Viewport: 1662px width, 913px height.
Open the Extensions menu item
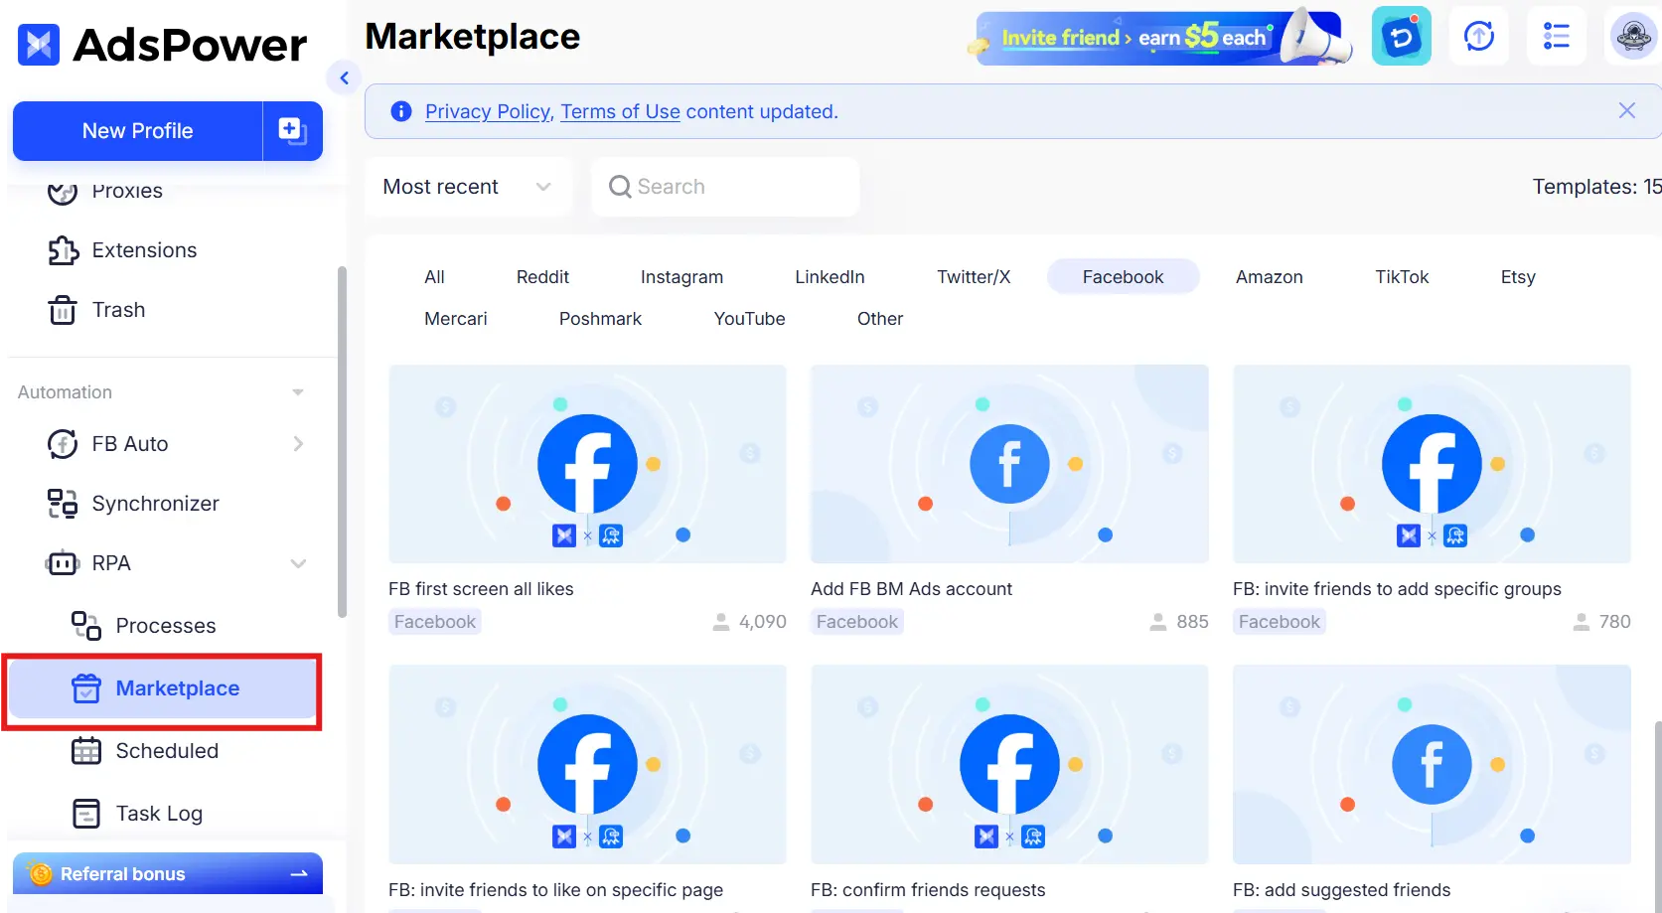(x=145, y=250)
